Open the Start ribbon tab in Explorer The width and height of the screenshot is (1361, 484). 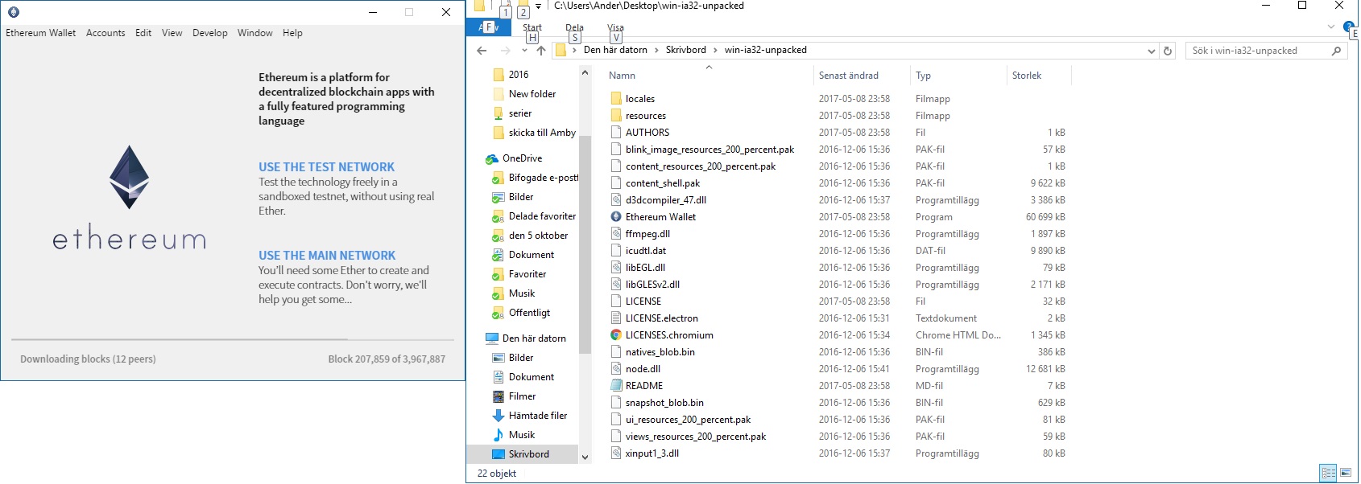(x=532, y=27)
